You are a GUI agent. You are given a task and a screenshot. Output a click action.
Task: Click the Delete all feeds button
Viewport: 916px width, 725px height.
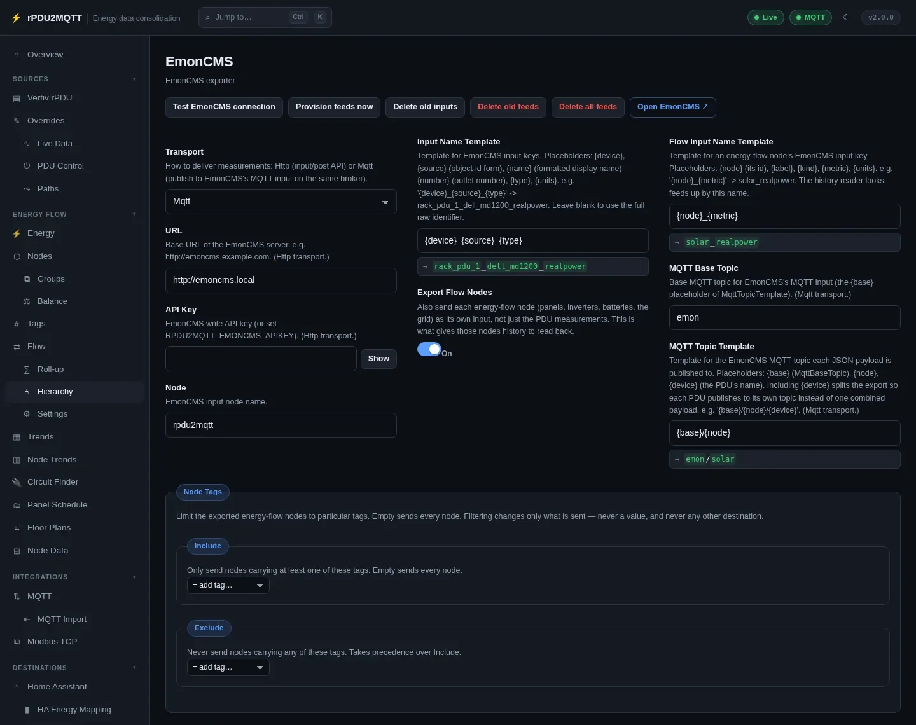(x=588, y=107)
